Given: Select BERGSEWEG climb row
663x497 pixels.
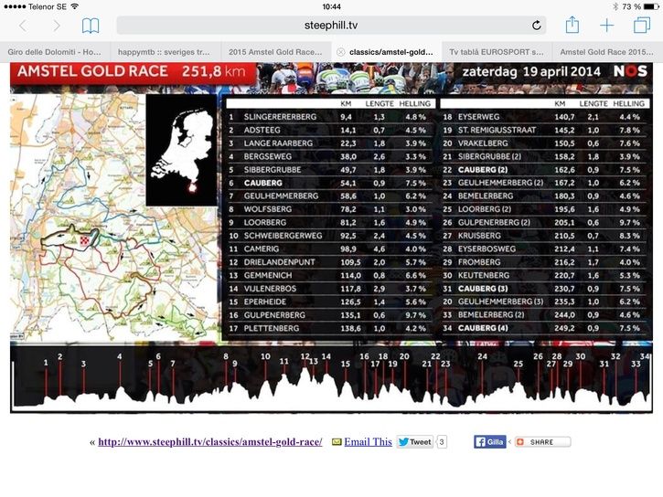Looking at the screenshot, I should tap(330, 156).
